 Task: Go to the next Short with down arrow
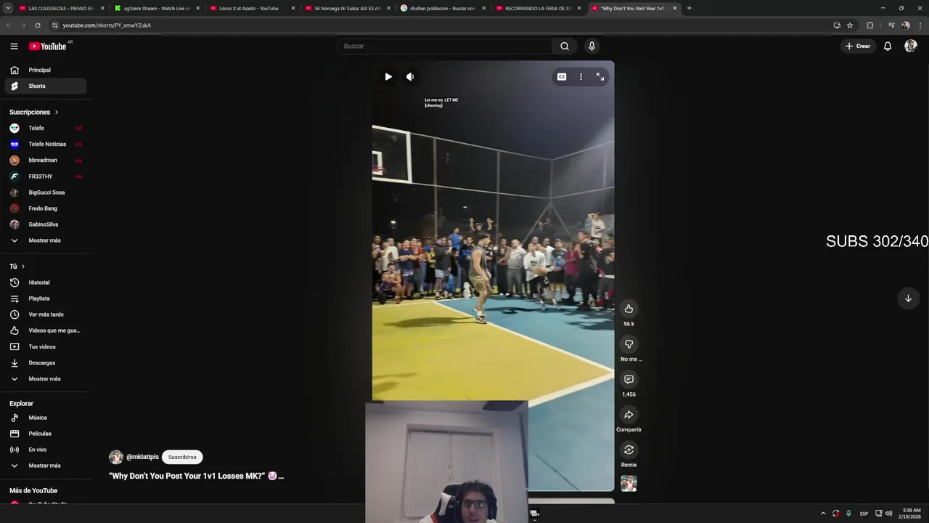(908, 299)
